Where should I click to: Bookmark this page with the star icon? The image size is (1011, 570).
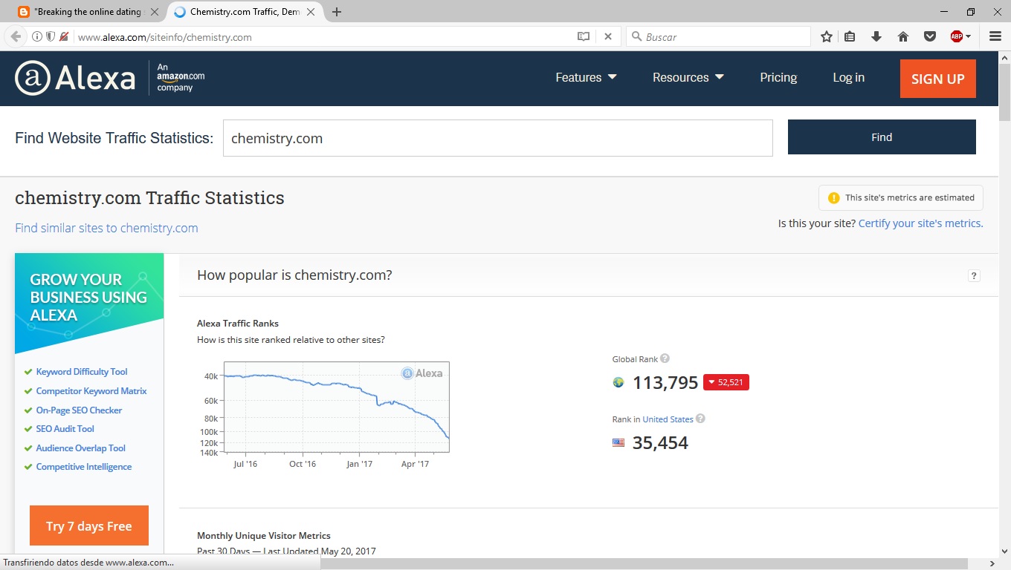tap(827, 36)
